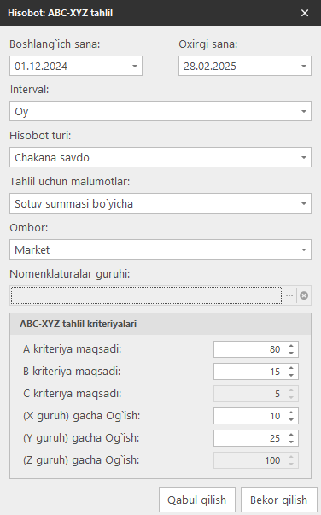
Task: Expand the Ombor dropdown showing Market
Action: pyautogui.click(x=304, y=249)
